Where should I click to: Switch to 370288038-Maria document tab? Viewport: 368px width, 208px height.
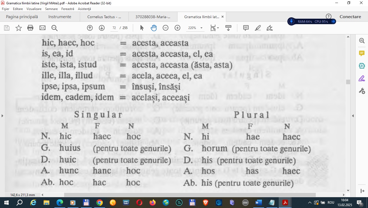[153, 17]
